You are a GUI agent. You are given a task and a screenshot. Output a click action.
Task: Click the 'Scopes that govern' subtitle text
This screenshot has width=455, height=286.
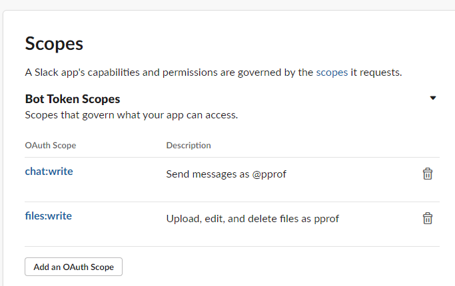tap(131, 115)
